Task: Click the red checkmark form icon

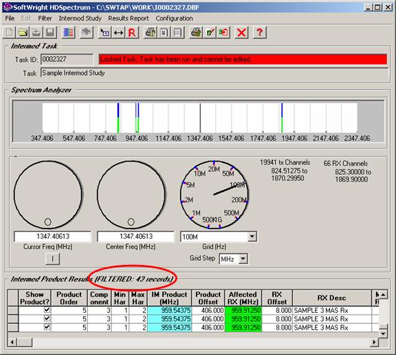Action: point(210,32)
